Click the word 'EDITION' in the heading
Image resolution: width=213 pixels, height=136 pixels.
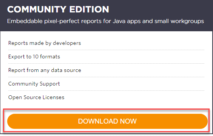pos(89,9)
